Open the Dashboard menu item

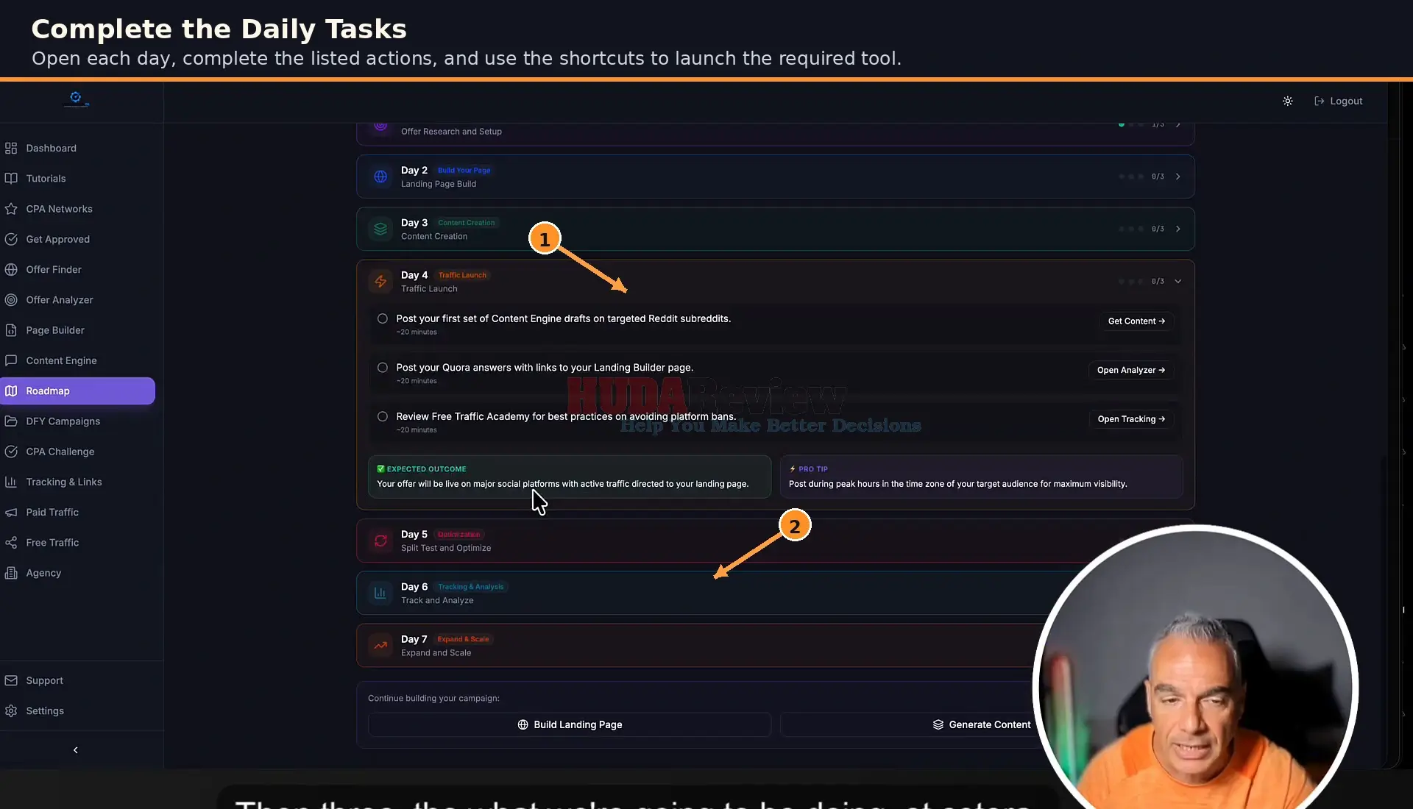78,148
